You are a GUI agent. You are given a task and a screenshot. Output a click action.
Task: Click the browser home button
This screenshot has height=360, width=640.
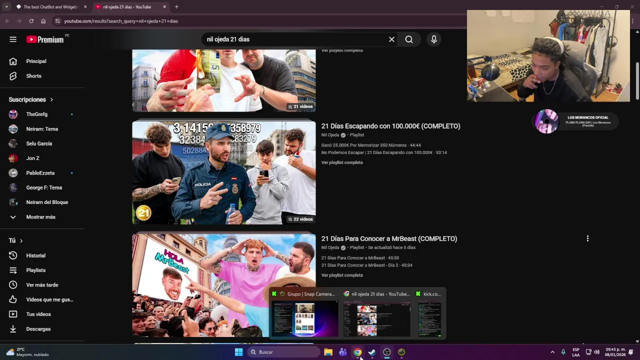click(43, 21)
